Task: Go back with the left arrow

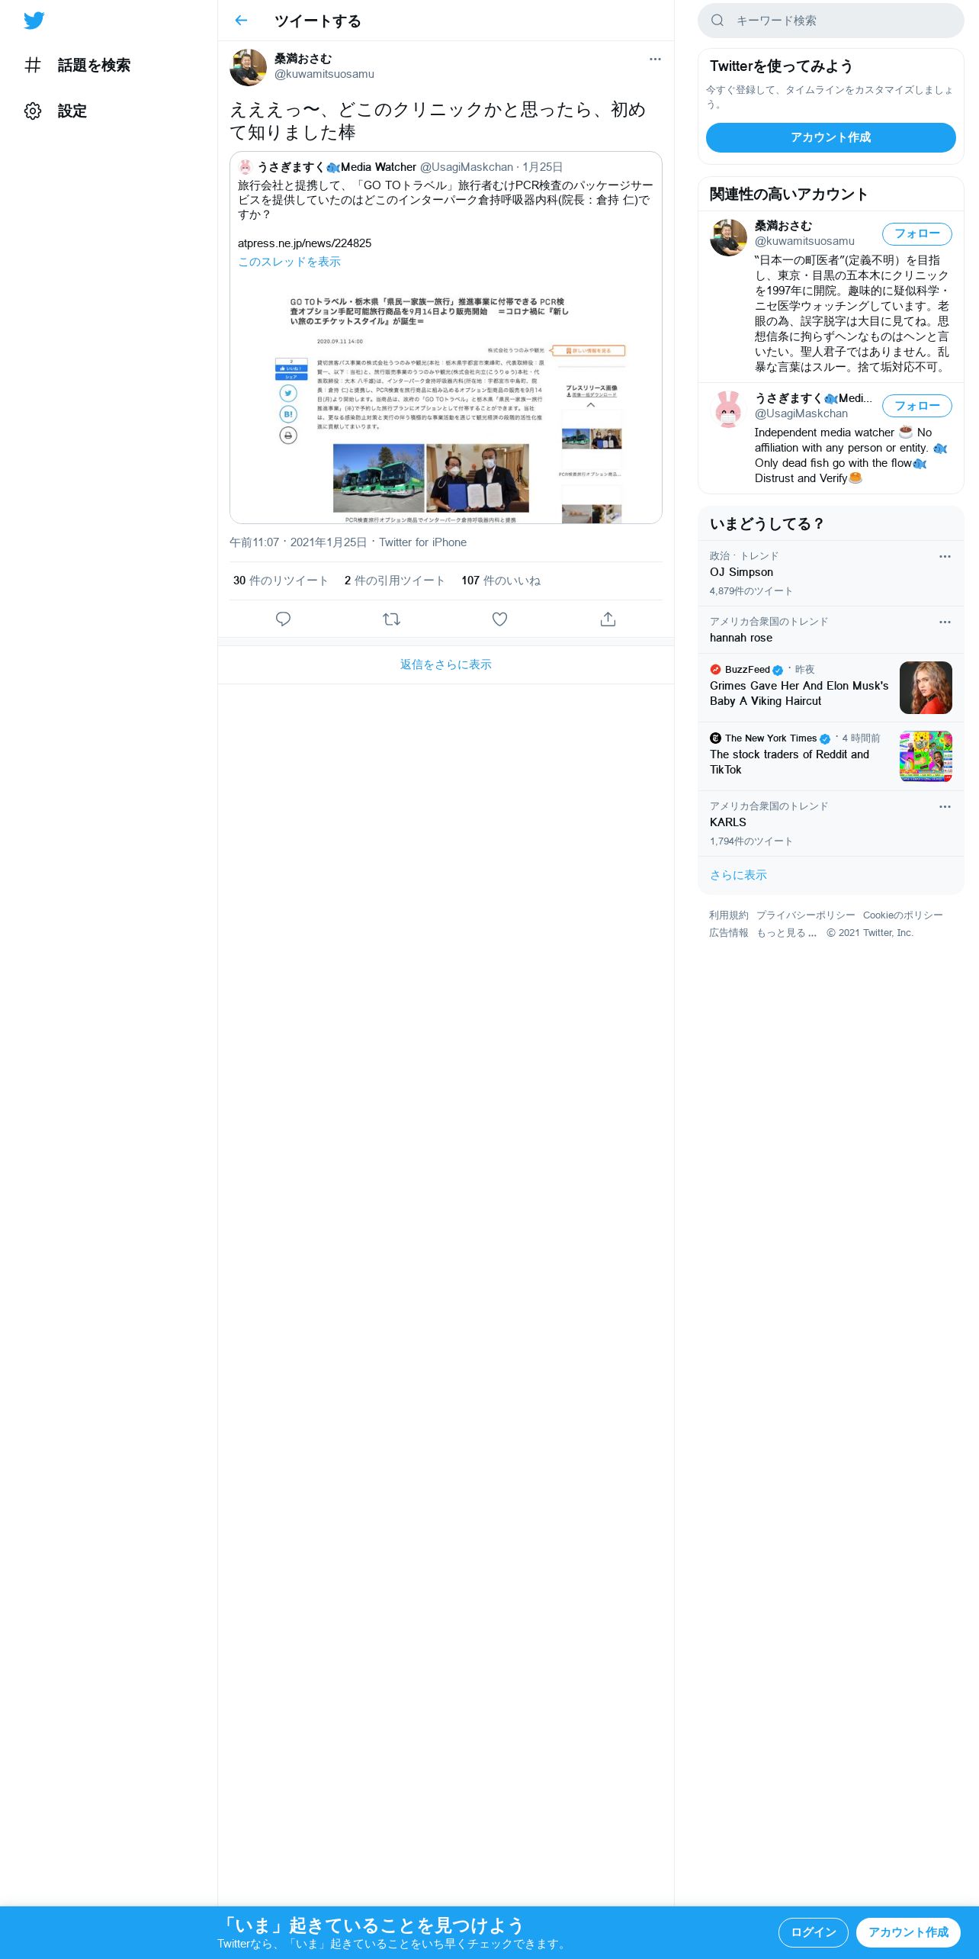Action: pyautogui.click(x=242, y=21)
